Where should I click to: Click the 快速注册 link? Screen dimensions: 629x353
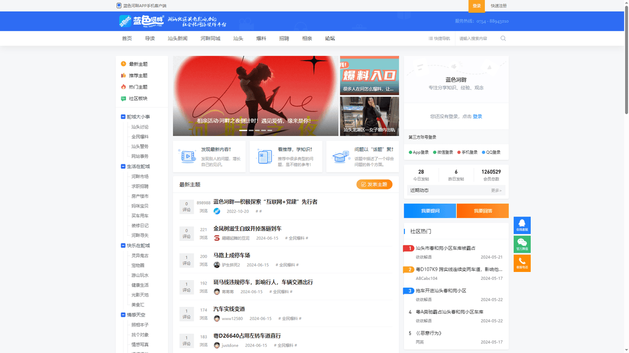point(499,6)
